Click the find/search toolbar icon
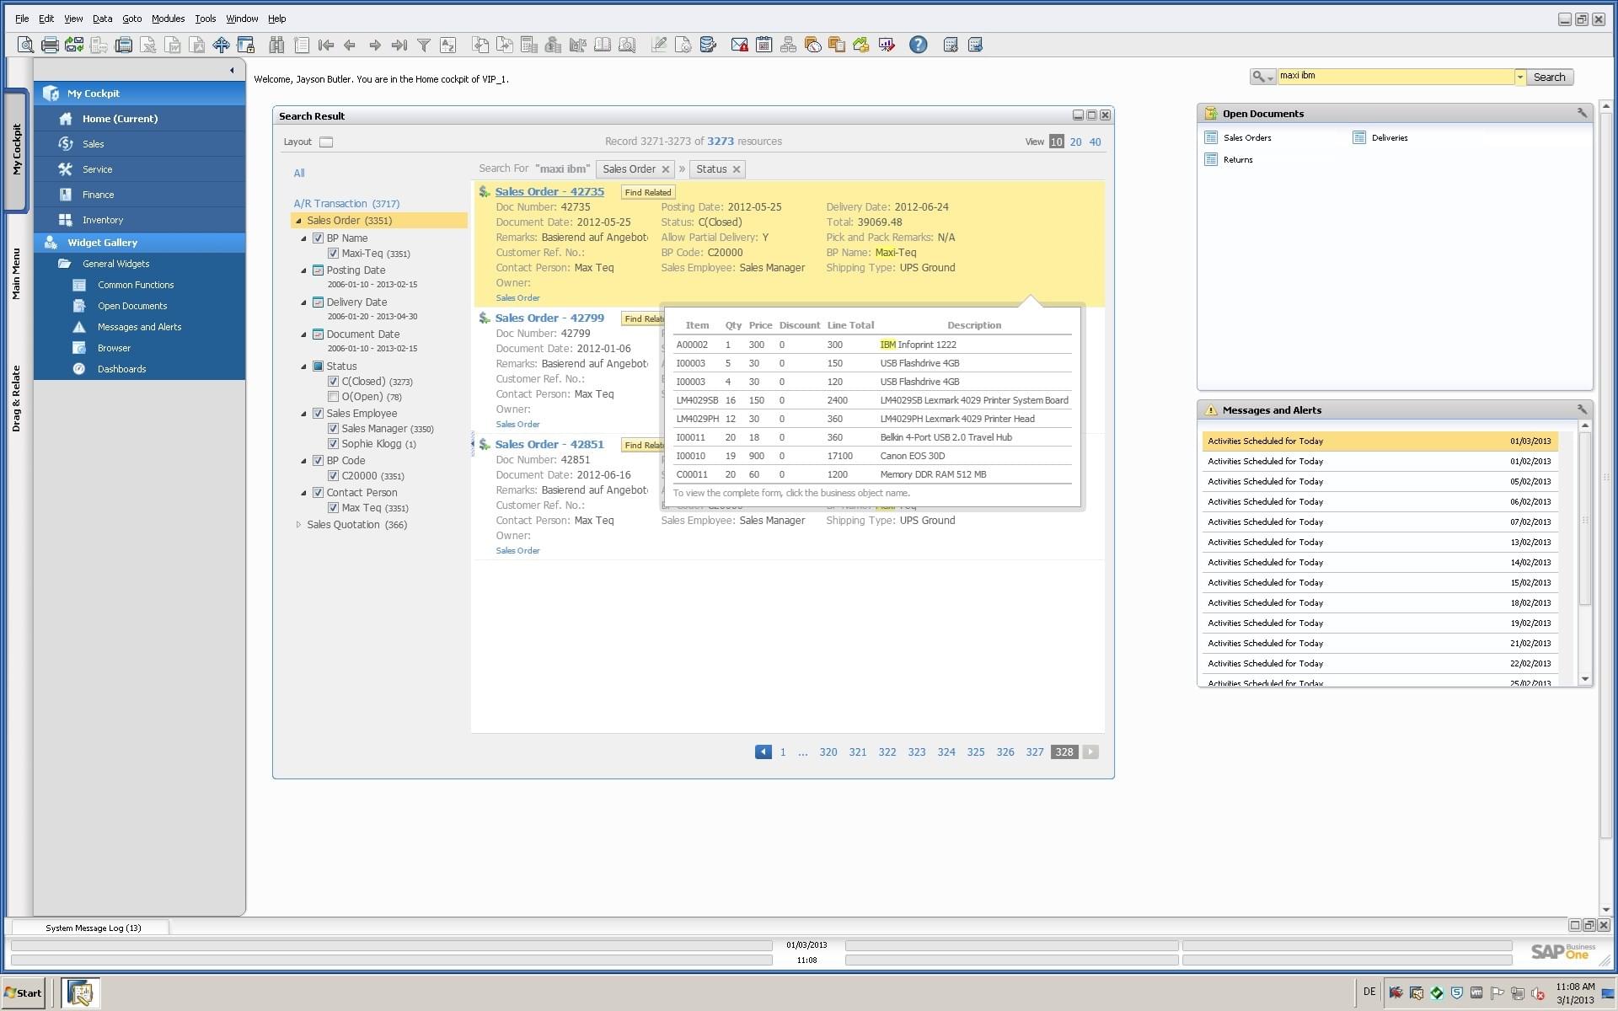The image size is (1618, 1011). (x=276, y=45)
